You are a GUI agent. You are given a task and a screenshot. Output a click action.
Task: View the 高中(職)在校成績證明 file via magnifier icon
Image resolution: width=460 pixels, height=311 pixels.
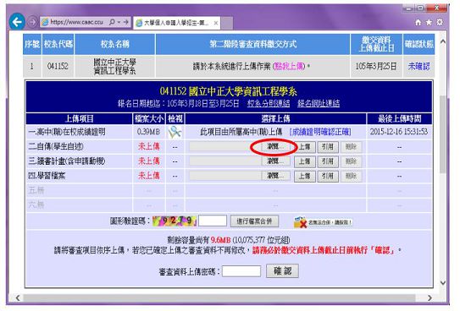pyautogui.click(x=175, y=132)
